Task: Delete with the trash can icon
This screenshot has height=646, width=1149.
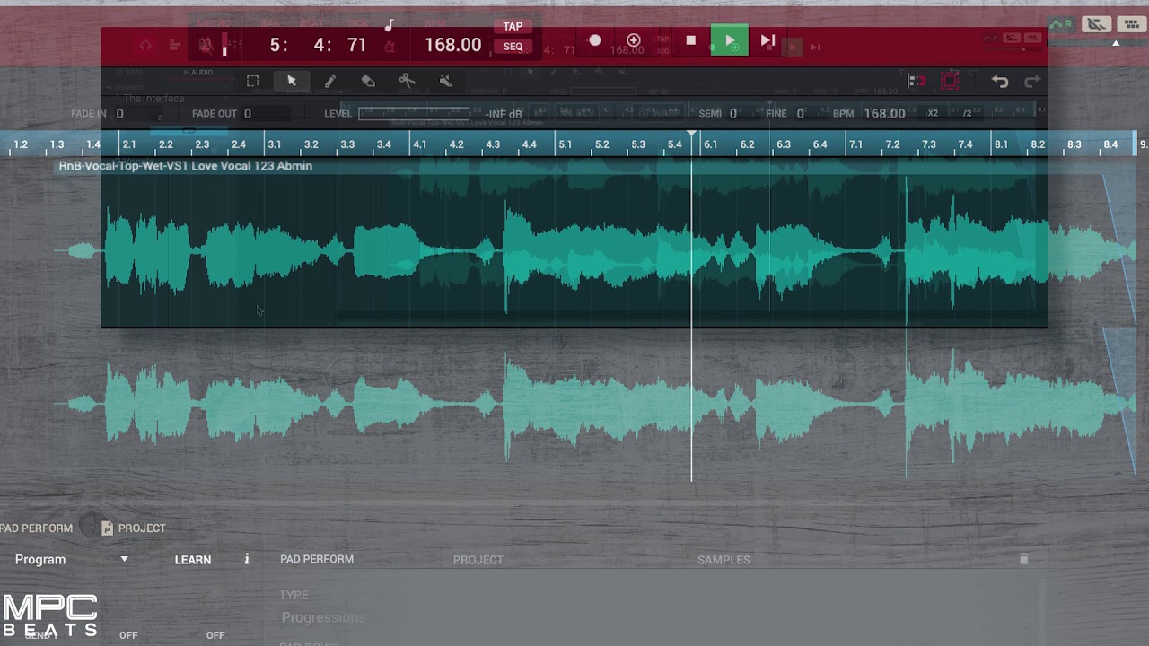Action: [1023, 559]
